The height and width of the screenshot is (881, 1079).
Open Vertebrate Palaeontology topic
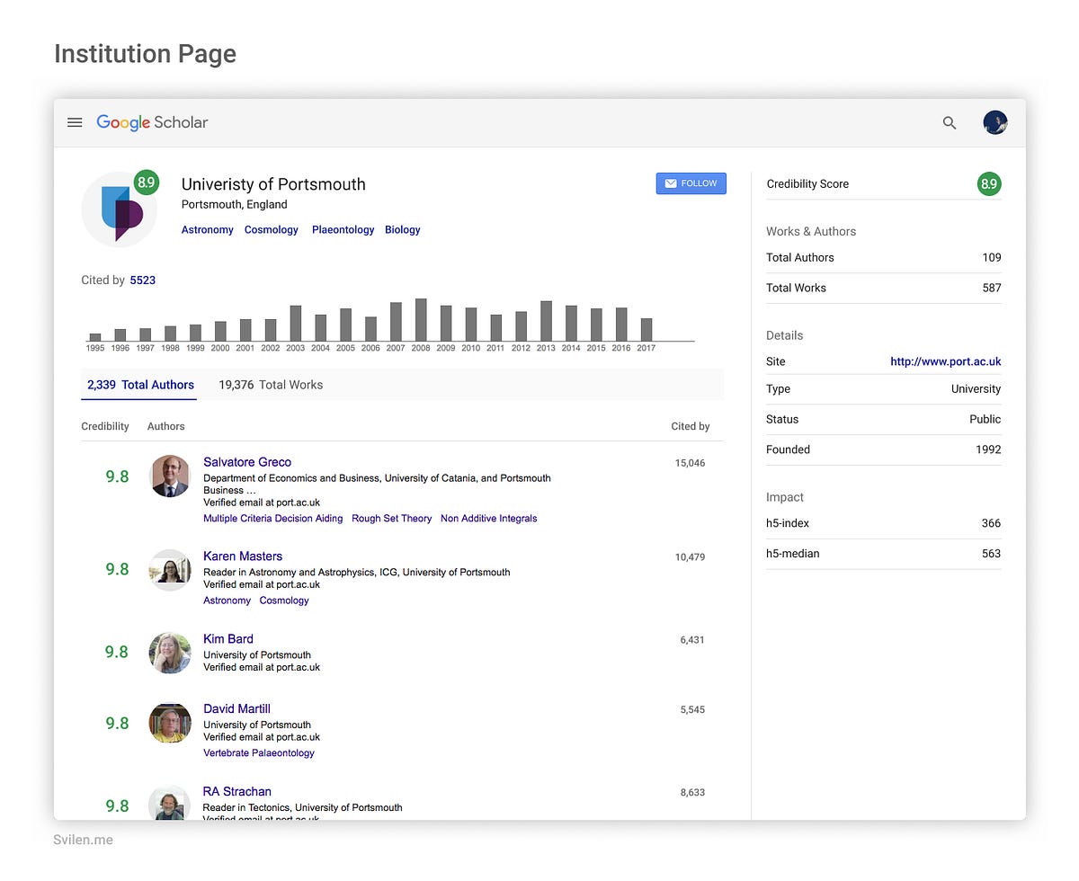259,753
